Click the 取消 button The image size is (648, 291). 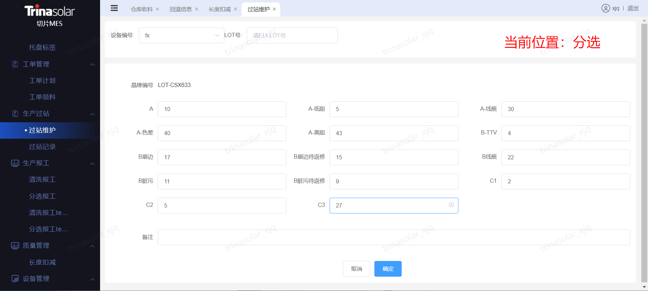click(357, 269)
